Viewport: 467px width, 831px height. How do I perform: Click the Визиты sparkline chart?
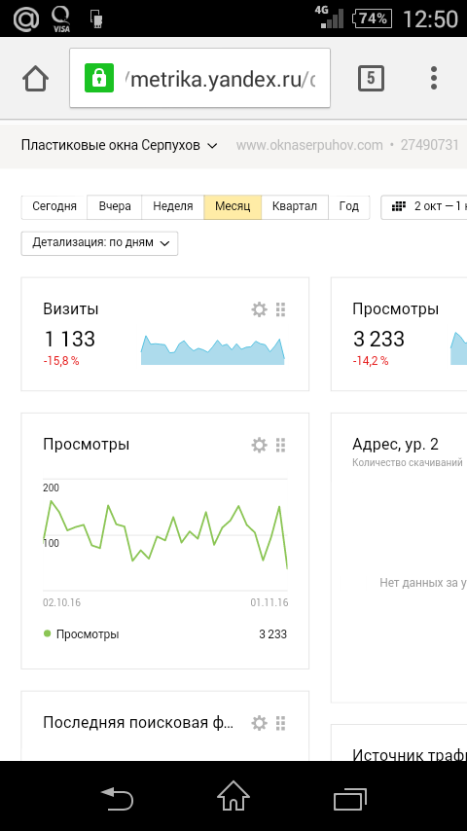tap(212, 350)
